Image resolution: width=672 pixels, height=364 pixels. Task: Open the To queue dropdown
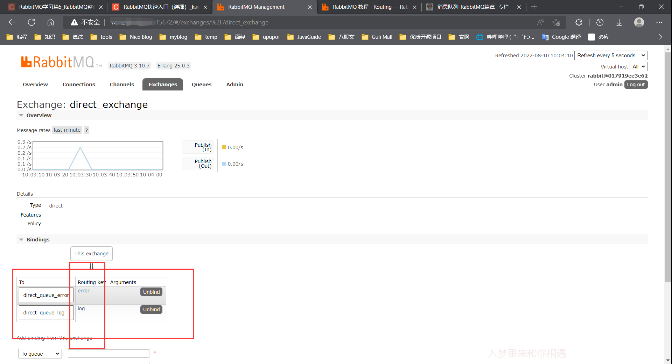(40, 354)
